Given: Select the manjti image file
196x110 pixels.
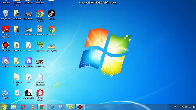Looking at the screenshot, I should 40,63.
